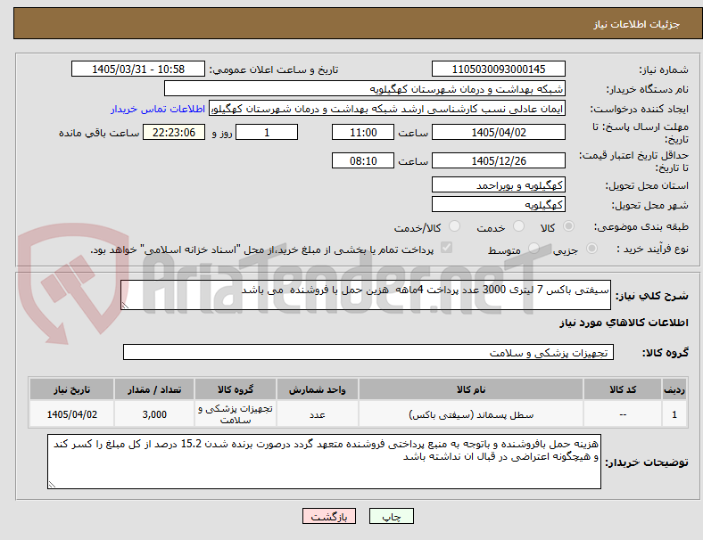Click the price validity date 1405/12/26 field
This screenshot has width=703, height=540.
pyautogui.click(x=498, y=160)
